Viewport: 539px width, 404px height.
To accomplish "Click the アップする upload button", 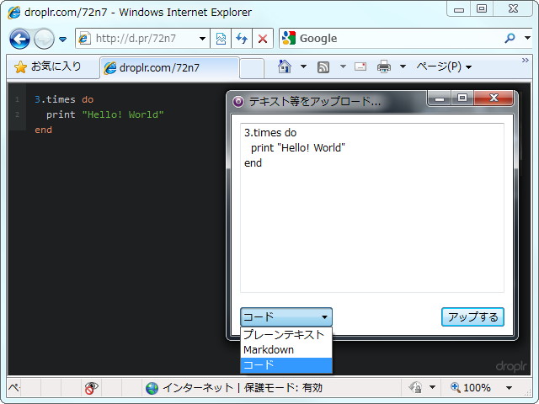I will pyautogui.click(x=472, y=316).
